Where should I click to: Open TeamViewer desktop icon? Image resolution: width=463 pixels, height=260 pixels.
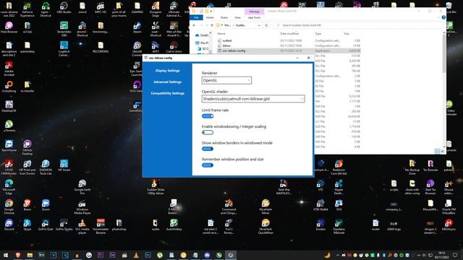click(x=9, y=146)
